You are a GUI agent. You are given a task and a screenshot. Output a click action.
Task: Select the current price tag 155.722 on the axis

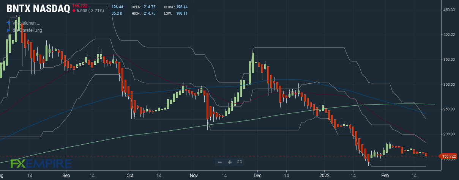(x=449, y=156)
